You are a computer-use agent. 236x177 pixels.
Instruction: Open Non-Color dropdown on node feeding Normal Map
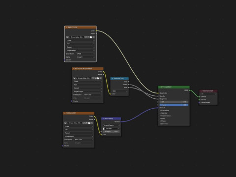point(84,140)
